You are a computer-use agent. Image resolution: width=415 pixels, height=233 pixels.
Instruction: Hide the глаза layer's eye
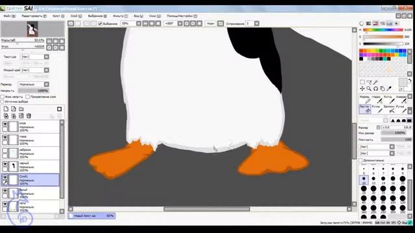[5, 137]
